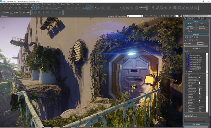Viewport: 211px width, 128px height.
Task: Activate the Scale tool
Action: tap(47, 8)
